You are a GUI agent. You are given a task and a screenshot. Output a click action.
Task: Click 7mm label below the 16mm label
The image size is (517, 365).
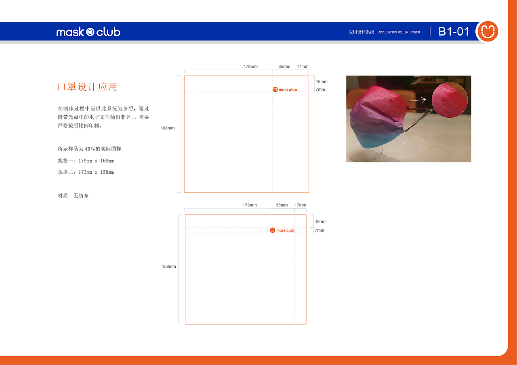320,90
